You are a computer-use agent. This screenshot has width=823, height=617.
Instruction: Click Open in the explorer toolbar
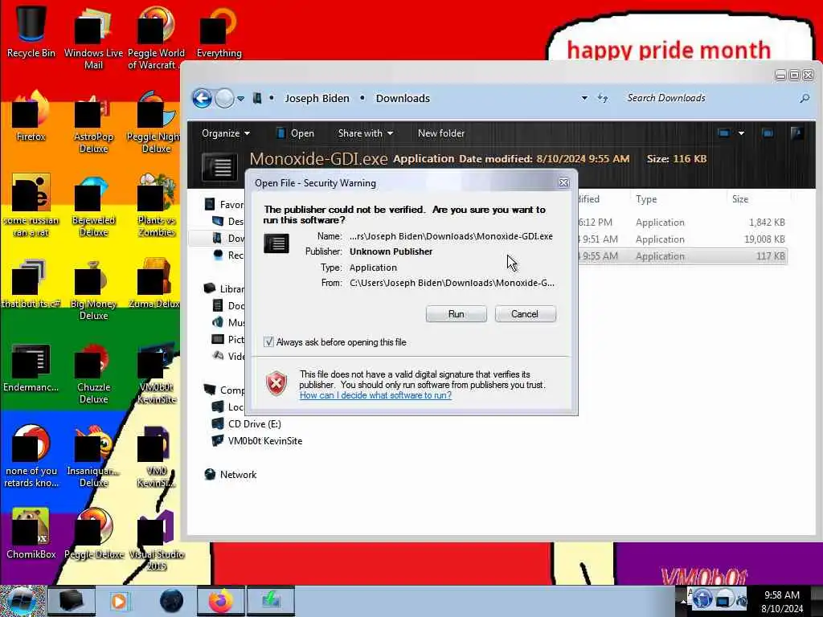click(296, 133)
